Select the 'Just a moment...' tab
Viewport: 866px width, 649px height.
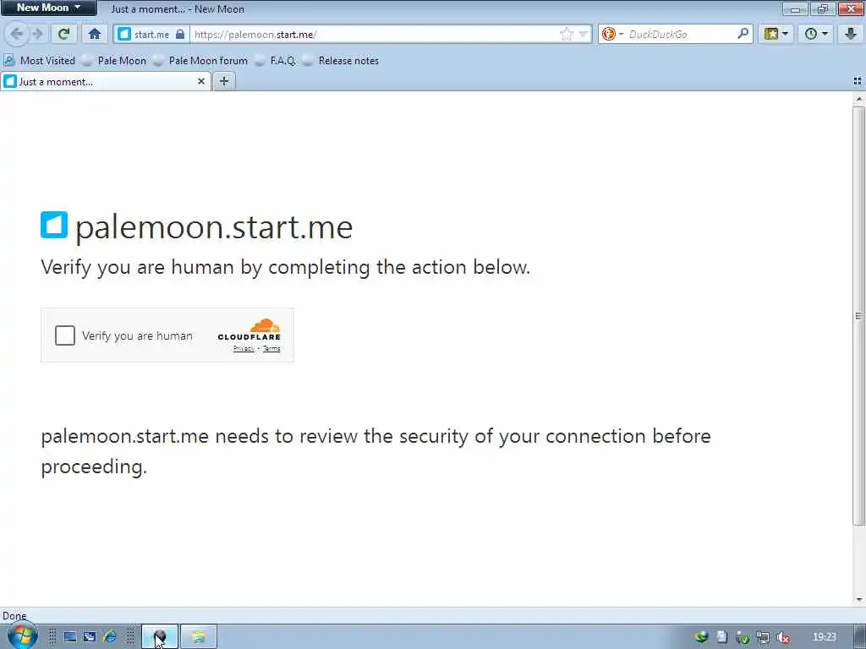(x=106, y=82)
